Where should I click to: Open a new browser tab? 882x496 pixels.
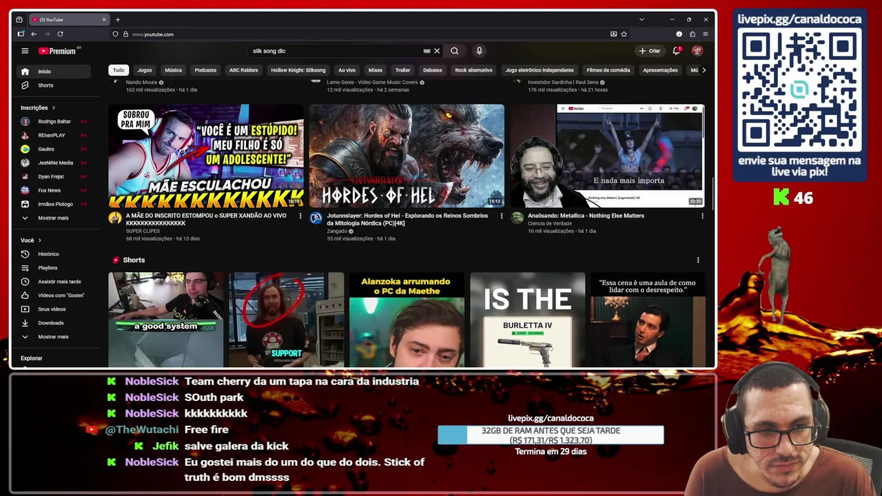pyautogui.click(x=118, y=19)
